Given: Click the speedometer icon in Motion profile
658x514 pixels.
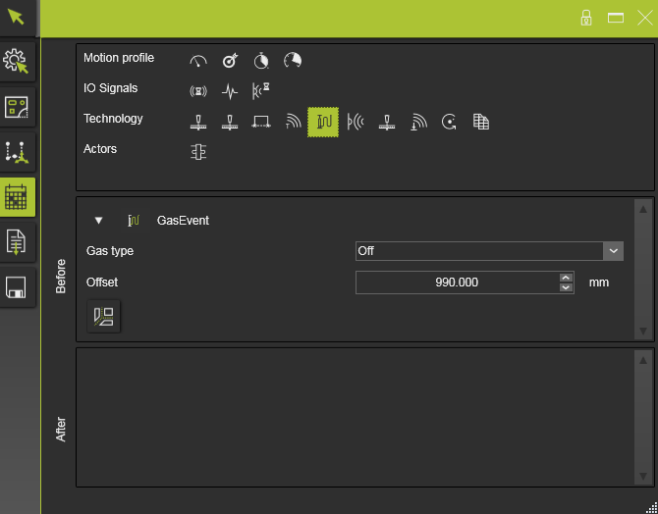Looking at the screenshot, I should (198, 61).
